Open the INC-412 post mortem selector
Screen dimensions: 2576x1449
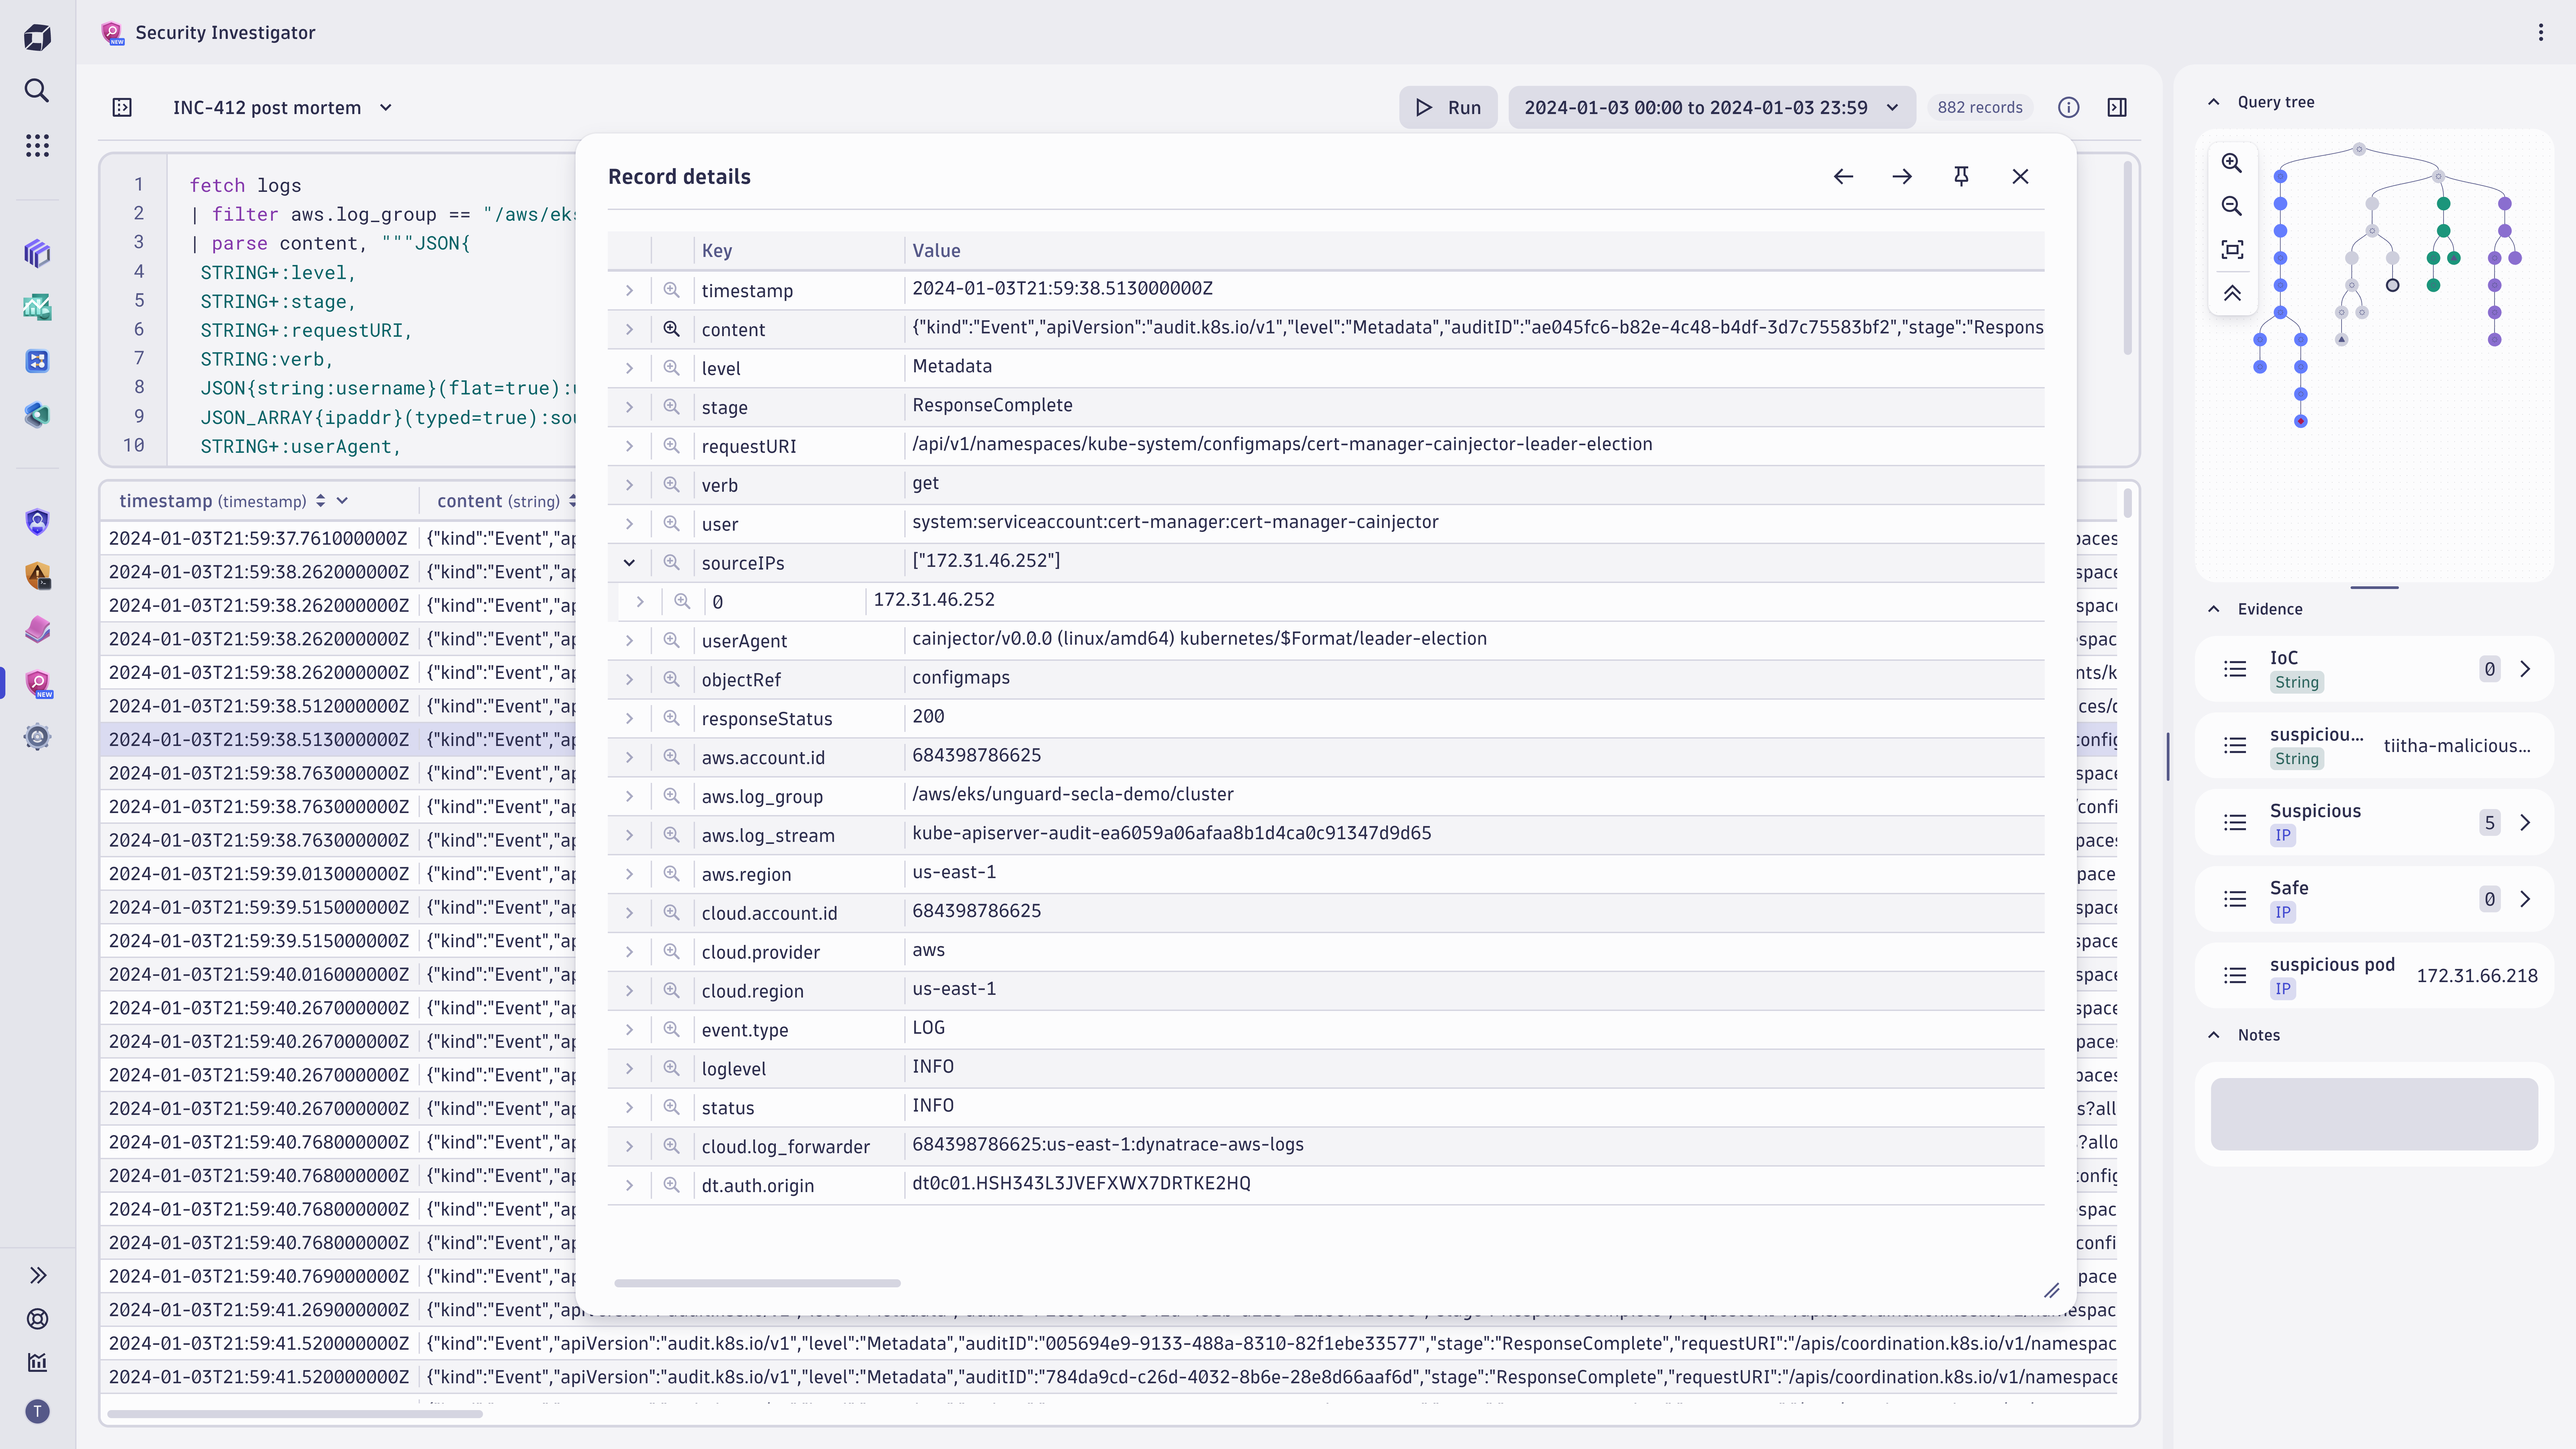click(386, 107)
